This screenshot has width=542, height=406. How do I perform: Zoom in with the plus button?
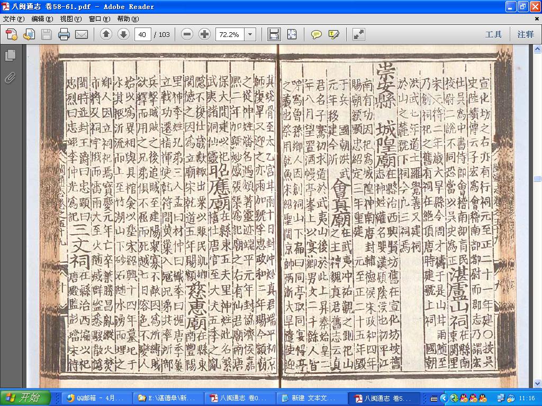204,34
